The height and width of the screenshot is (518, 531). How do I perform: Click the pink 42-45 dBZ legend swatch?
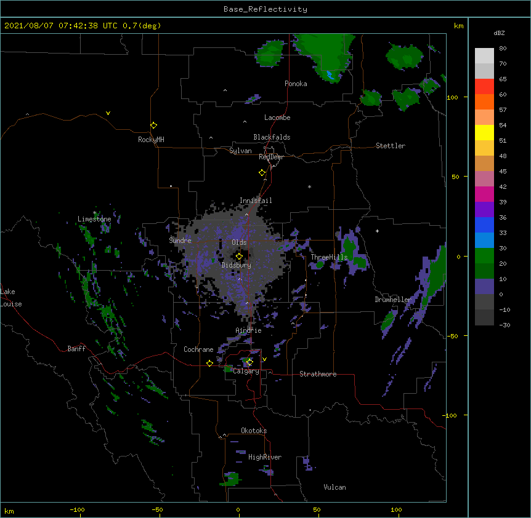tap(484, 178)
